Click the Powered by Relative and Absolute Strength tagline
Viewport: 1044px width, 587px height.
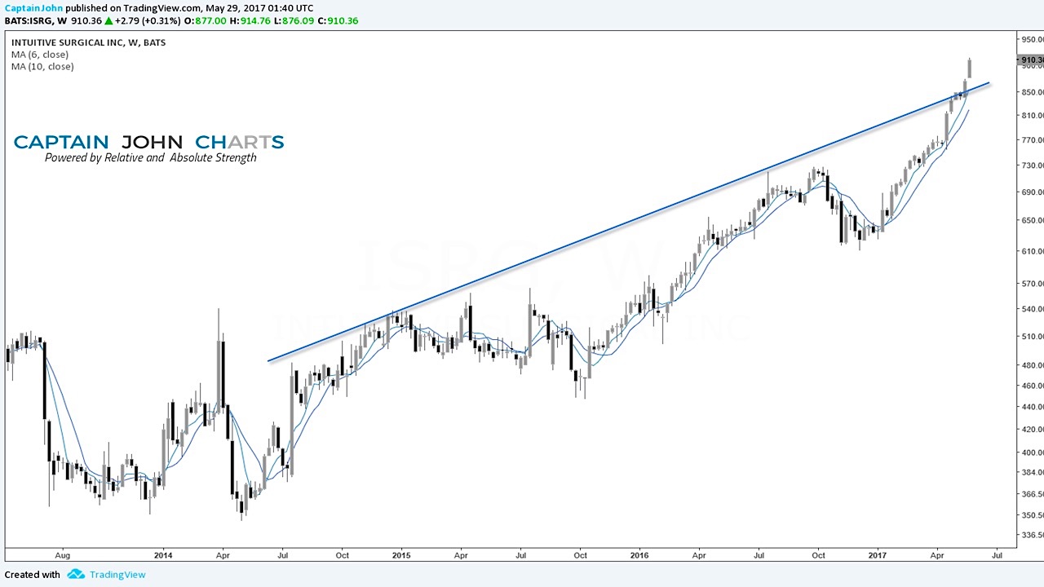pos(151,157)
